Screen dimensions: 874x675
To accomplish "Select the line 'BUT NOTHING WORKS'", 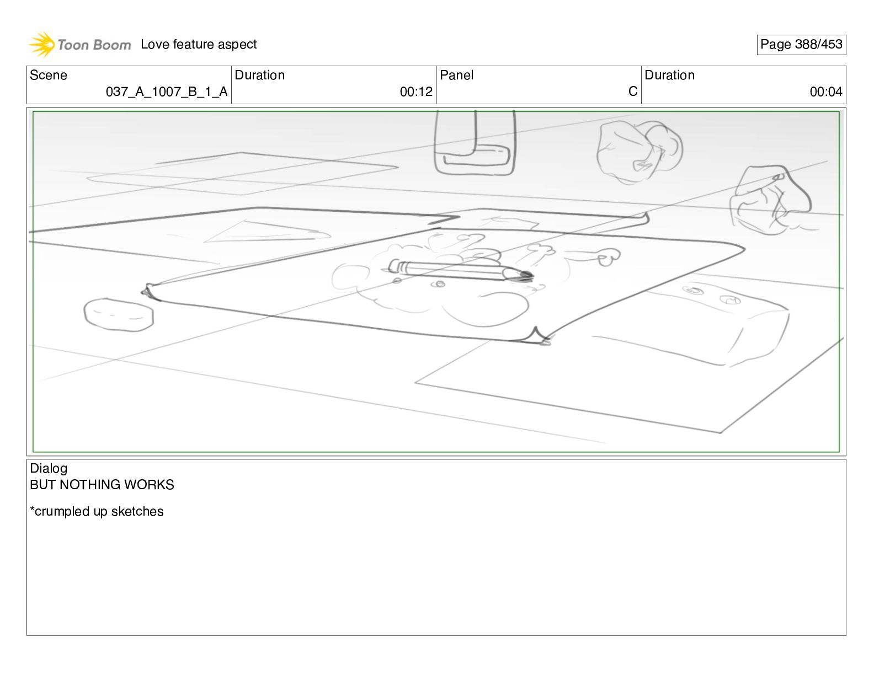I will (x=102, y=485).
